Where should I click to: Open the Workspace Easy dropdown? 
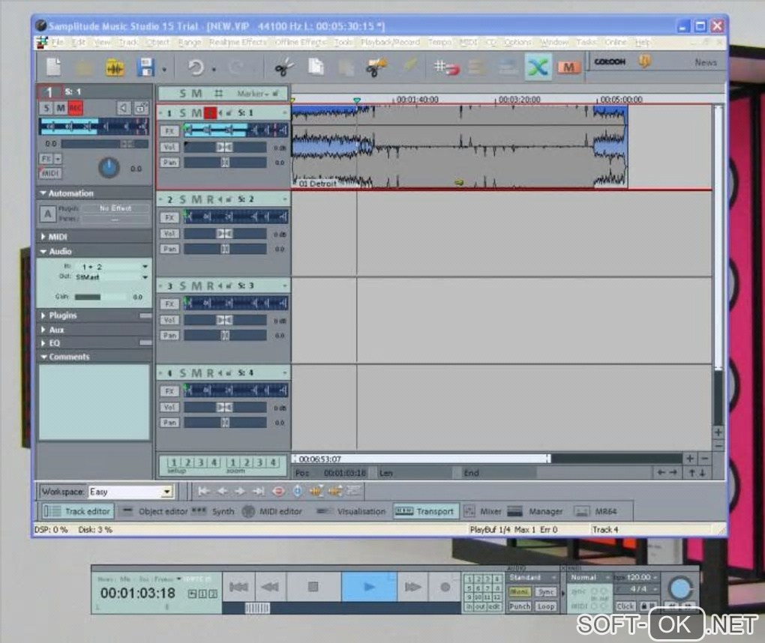coord(166,492)
